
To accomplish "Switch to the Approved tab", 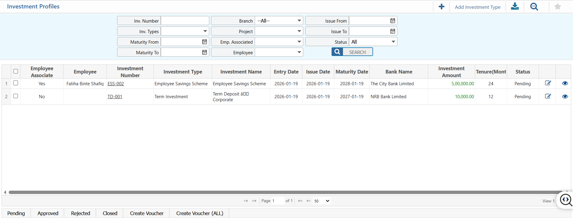I will tap(48, 213).
